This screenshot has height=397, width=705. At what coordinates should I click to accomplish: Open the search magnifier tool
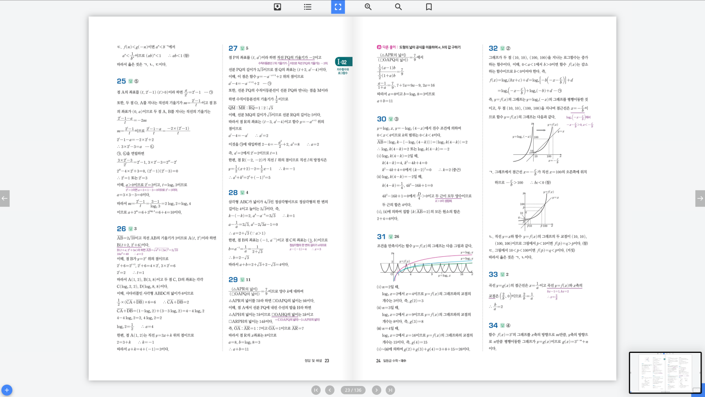coord(398,7)
